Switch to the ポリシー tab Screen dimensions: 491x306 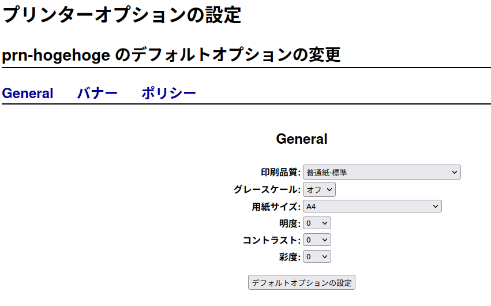168,94
